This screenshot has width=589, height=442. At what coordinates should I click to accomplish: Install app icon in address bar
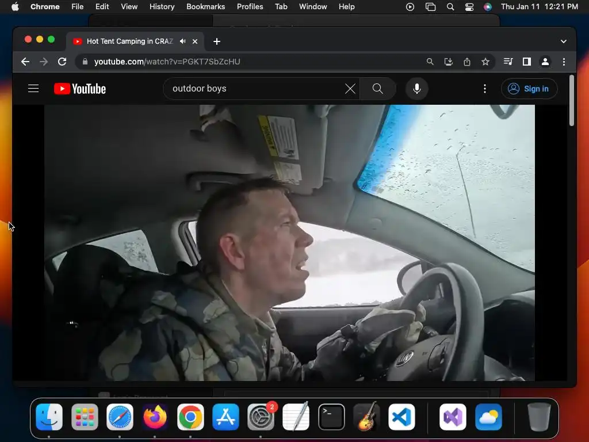pyautogui.click(x=449, y=62)
